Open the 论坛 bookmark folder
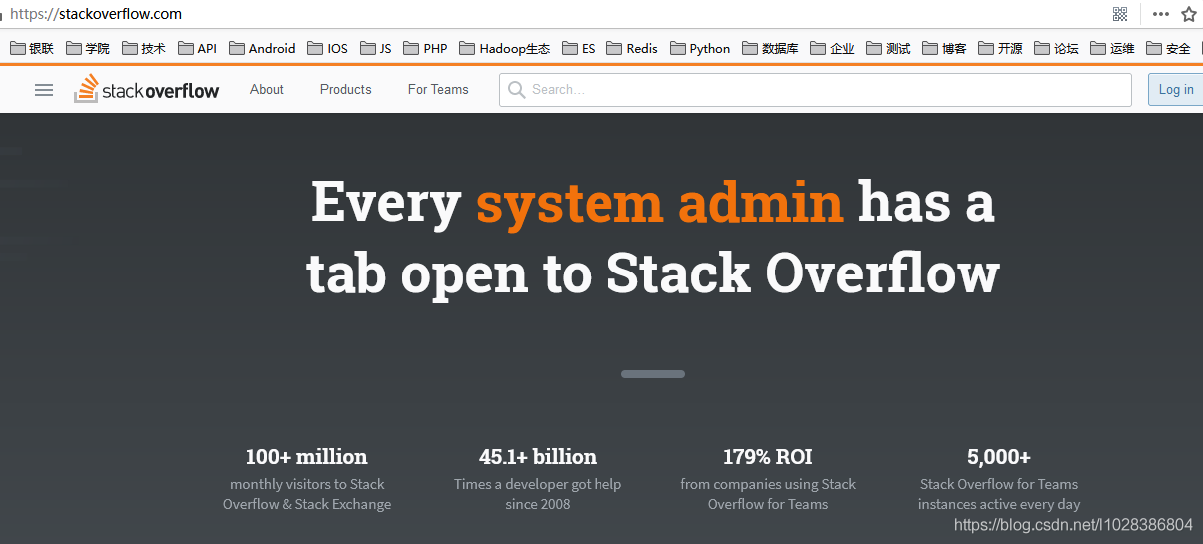The height and width of the screenshot is (544, 1203). [x=1057, y=48]
